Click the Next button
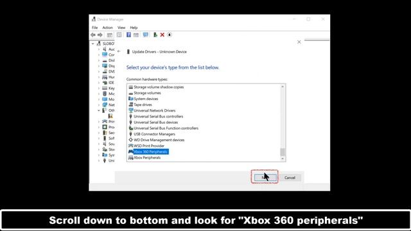The height and width of the screenshot is (231, 411). pos(265,178)
